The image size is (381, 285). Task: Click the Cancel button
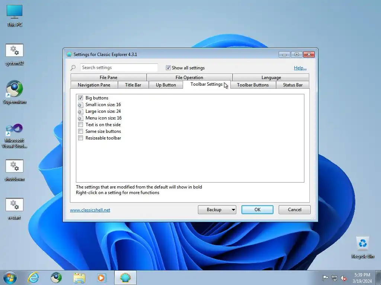coord(295,210)
